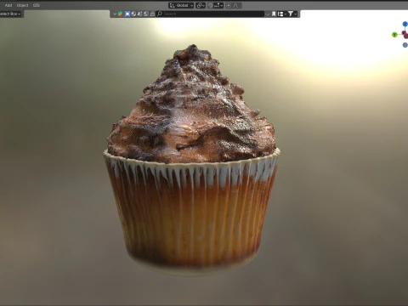Click the blue Z axis gizmo ball
This screenshot has height=306, width=408.
point(405,24)
